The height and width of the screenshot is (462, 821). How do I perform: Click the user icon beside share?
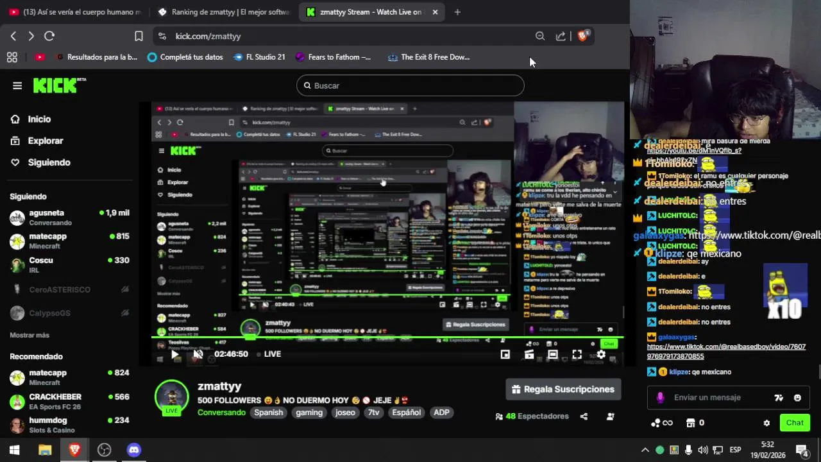(x=610, y=416)
